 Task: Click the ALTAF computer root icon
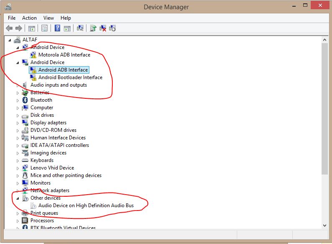[x=17, y=40]
